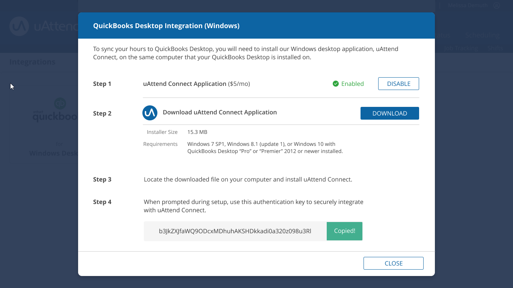
Task: Click the Step 1 label
Action: coord(102,84)
